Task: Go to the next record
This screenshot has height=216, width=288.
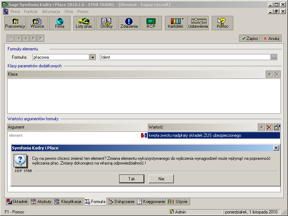Action: [x=33, y=38]
